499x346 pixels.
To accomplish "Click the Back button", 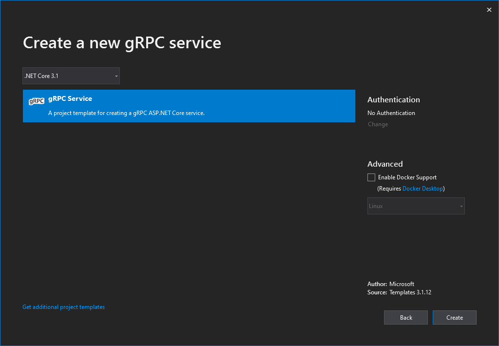I will [x=406, y=317].
